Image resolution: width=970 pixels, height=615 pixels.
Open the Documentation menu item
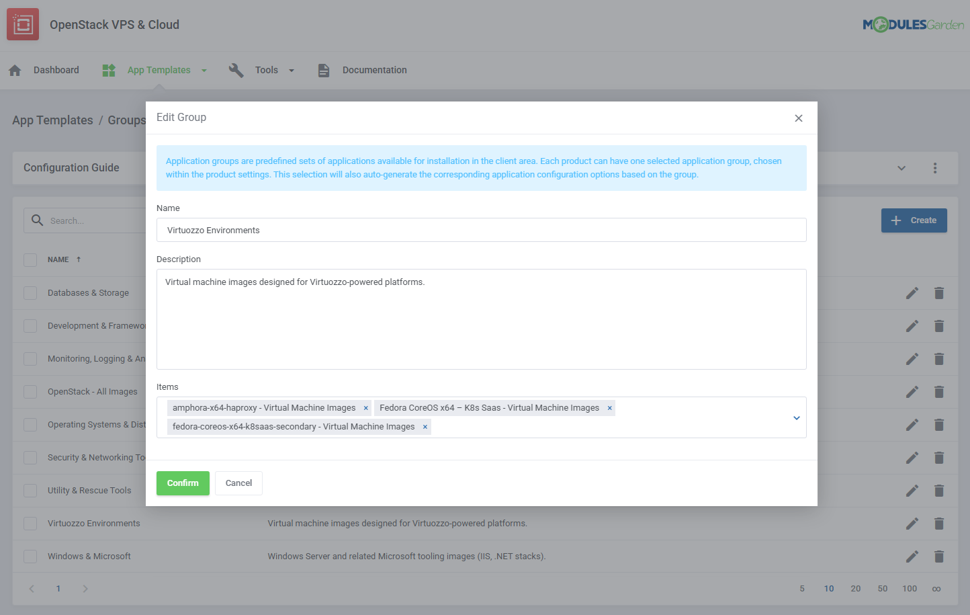pyautogui.click(x=374, y=69)
